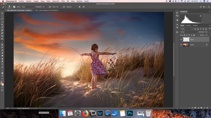Create new layer from Layers footer

click(204, 108)
